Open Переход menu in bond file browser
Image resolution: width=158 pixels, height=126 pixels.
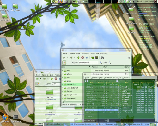(85, 54)
